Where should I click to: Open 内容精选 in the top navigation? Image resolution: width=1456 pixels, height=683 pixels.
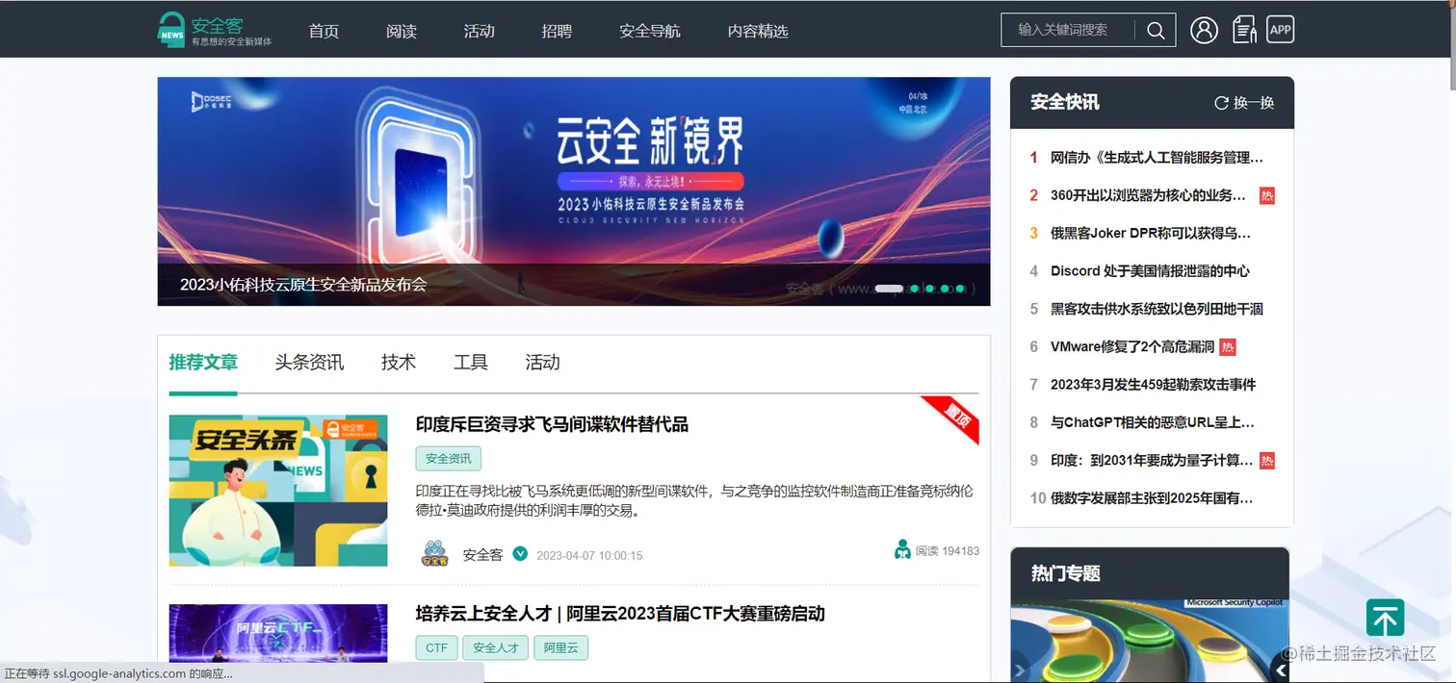[758, 31]
